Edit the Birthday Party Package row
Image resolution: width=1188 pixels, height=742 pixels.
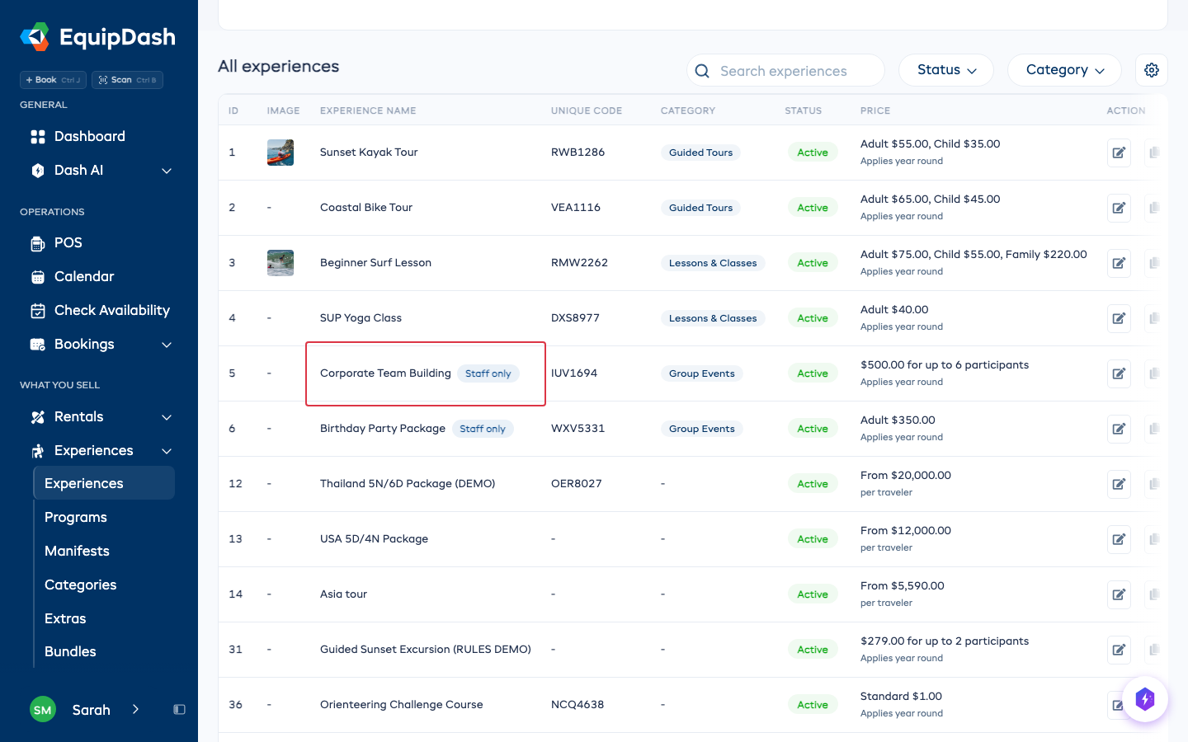tap(1119, 429)
